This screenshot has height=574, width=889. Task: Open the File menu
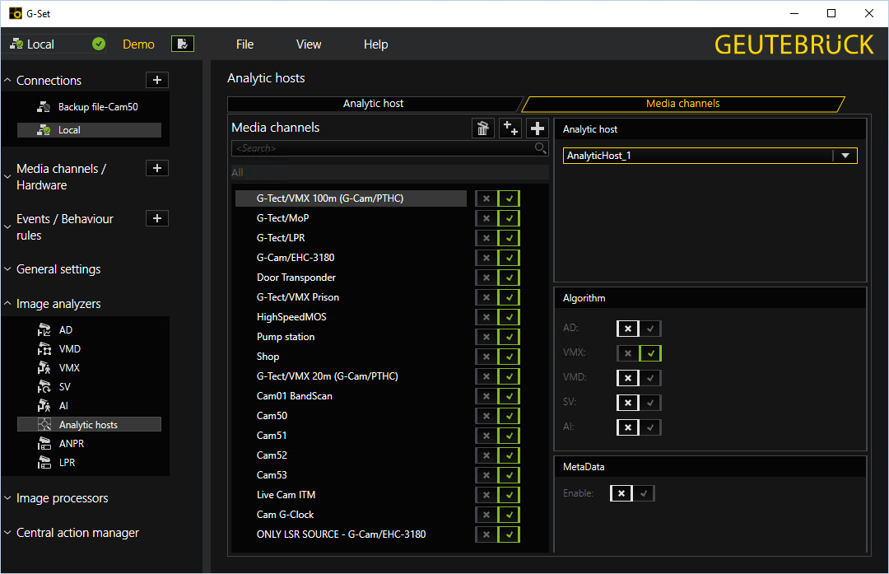pos(245,44)
